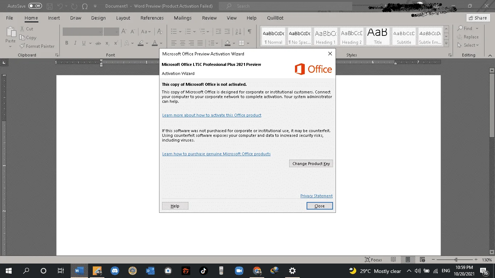The width and height of the screenshot is (495, 278).
Task: Click the Cut scissors command
Action: click(x=26, y=29)
